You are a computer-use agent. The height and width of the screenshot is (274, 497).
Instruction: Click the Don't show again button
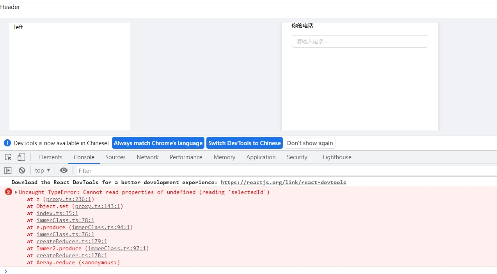pos(310,143)
